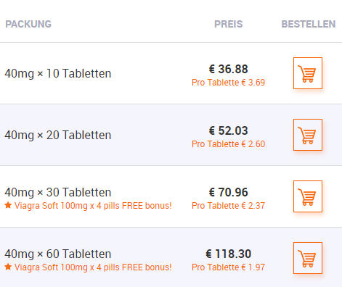Screen dimensions: 342x287
Task: Click the PREIS column header
Action: (228, 24)
